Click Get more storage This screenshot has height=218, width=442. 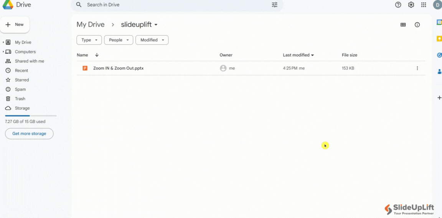(x=29, y=134)
